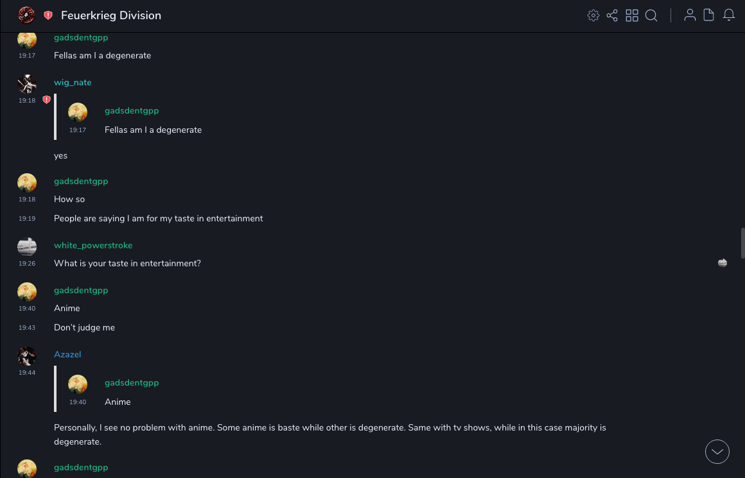The image size is (745, 478).
Task: Toggle notifications with the bell icon
Action: [x=729, y=15]
